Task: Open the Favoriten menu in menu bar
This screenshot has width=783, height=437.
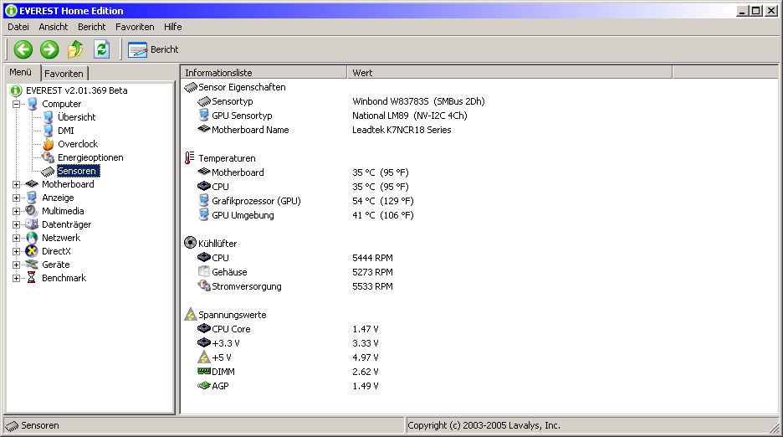Action: click(x=135, y=27)
